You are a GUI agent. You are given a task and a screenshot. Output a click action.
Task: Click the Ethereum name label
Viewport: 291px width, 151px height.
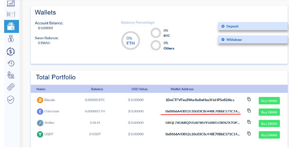pyautogui.click(x=52, y=111)
